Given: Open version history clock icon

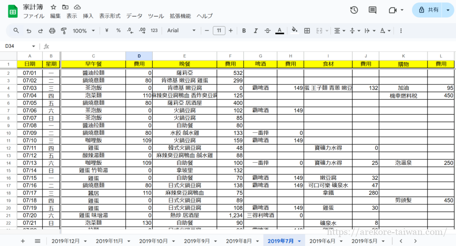Looking at the screenshot, I should click(x=354, y=10).
